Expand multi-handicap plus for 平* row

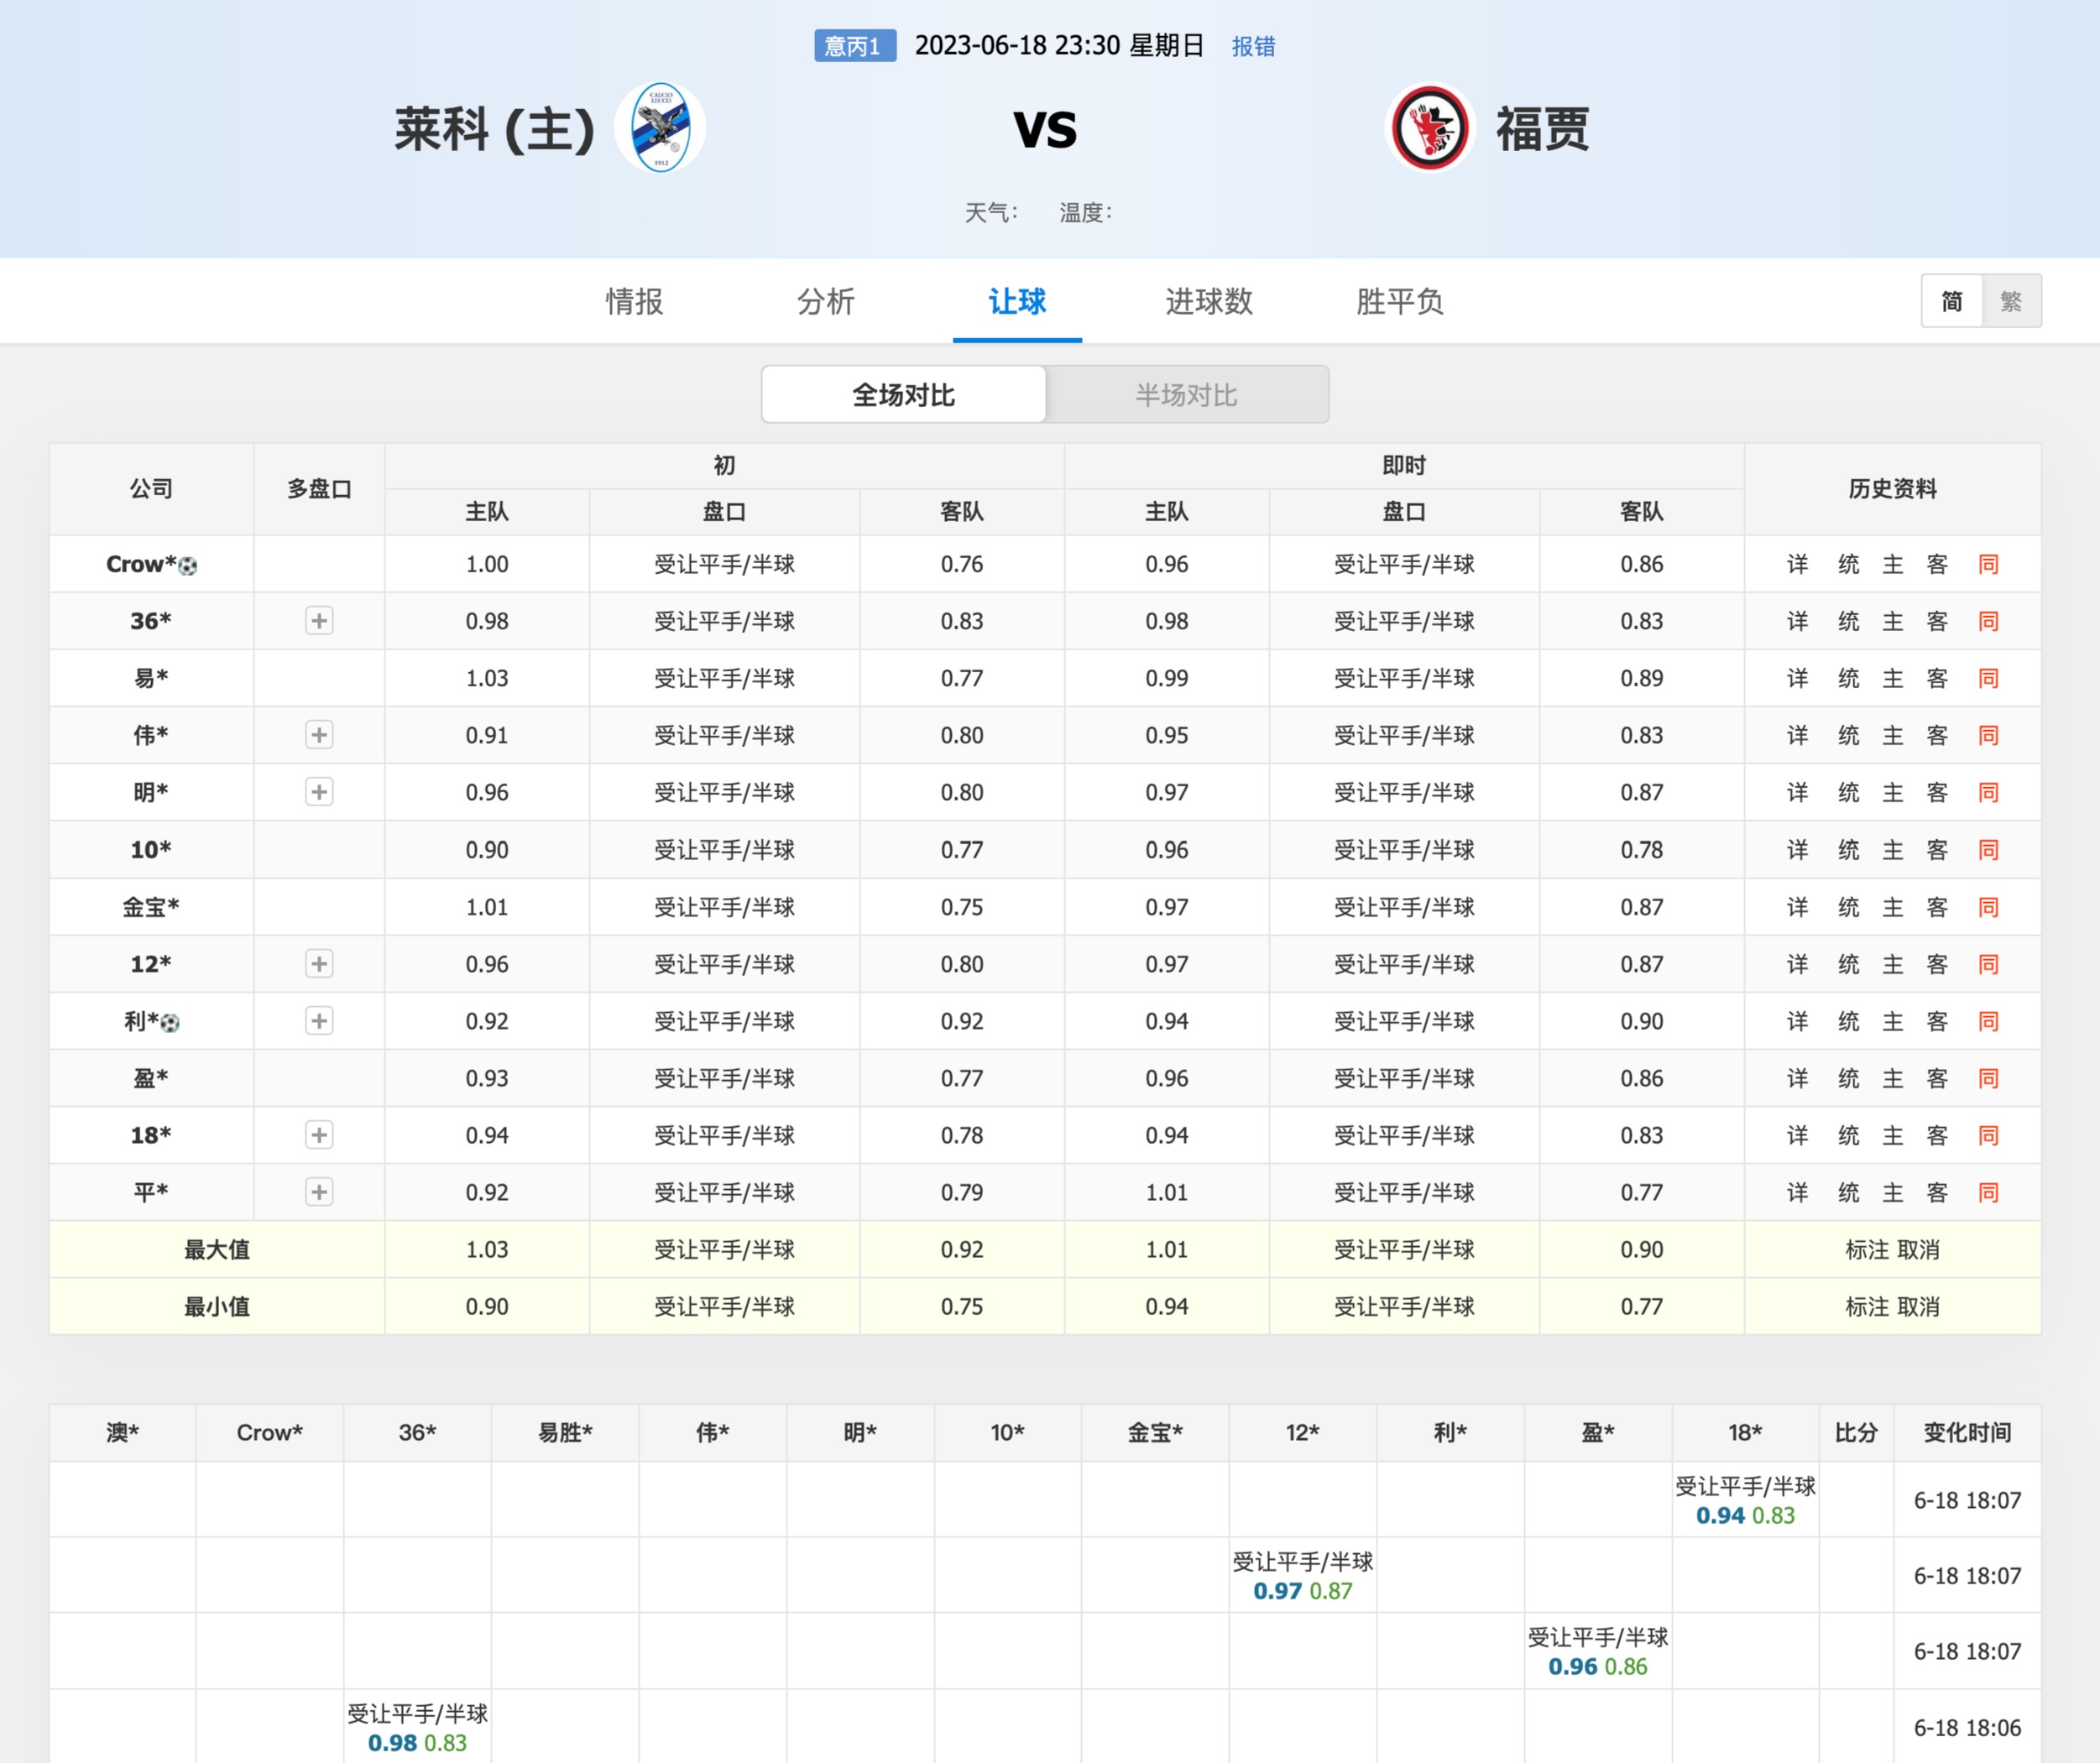pos(319,1192)
